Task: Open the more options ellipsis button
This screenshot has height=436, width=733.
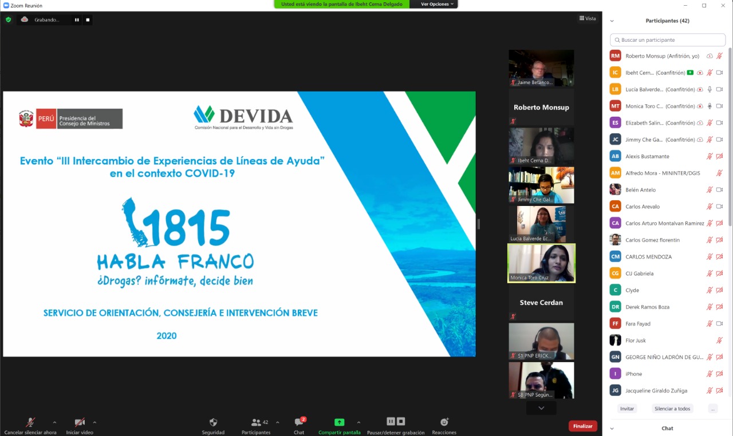Action: (x=712, y=409)
